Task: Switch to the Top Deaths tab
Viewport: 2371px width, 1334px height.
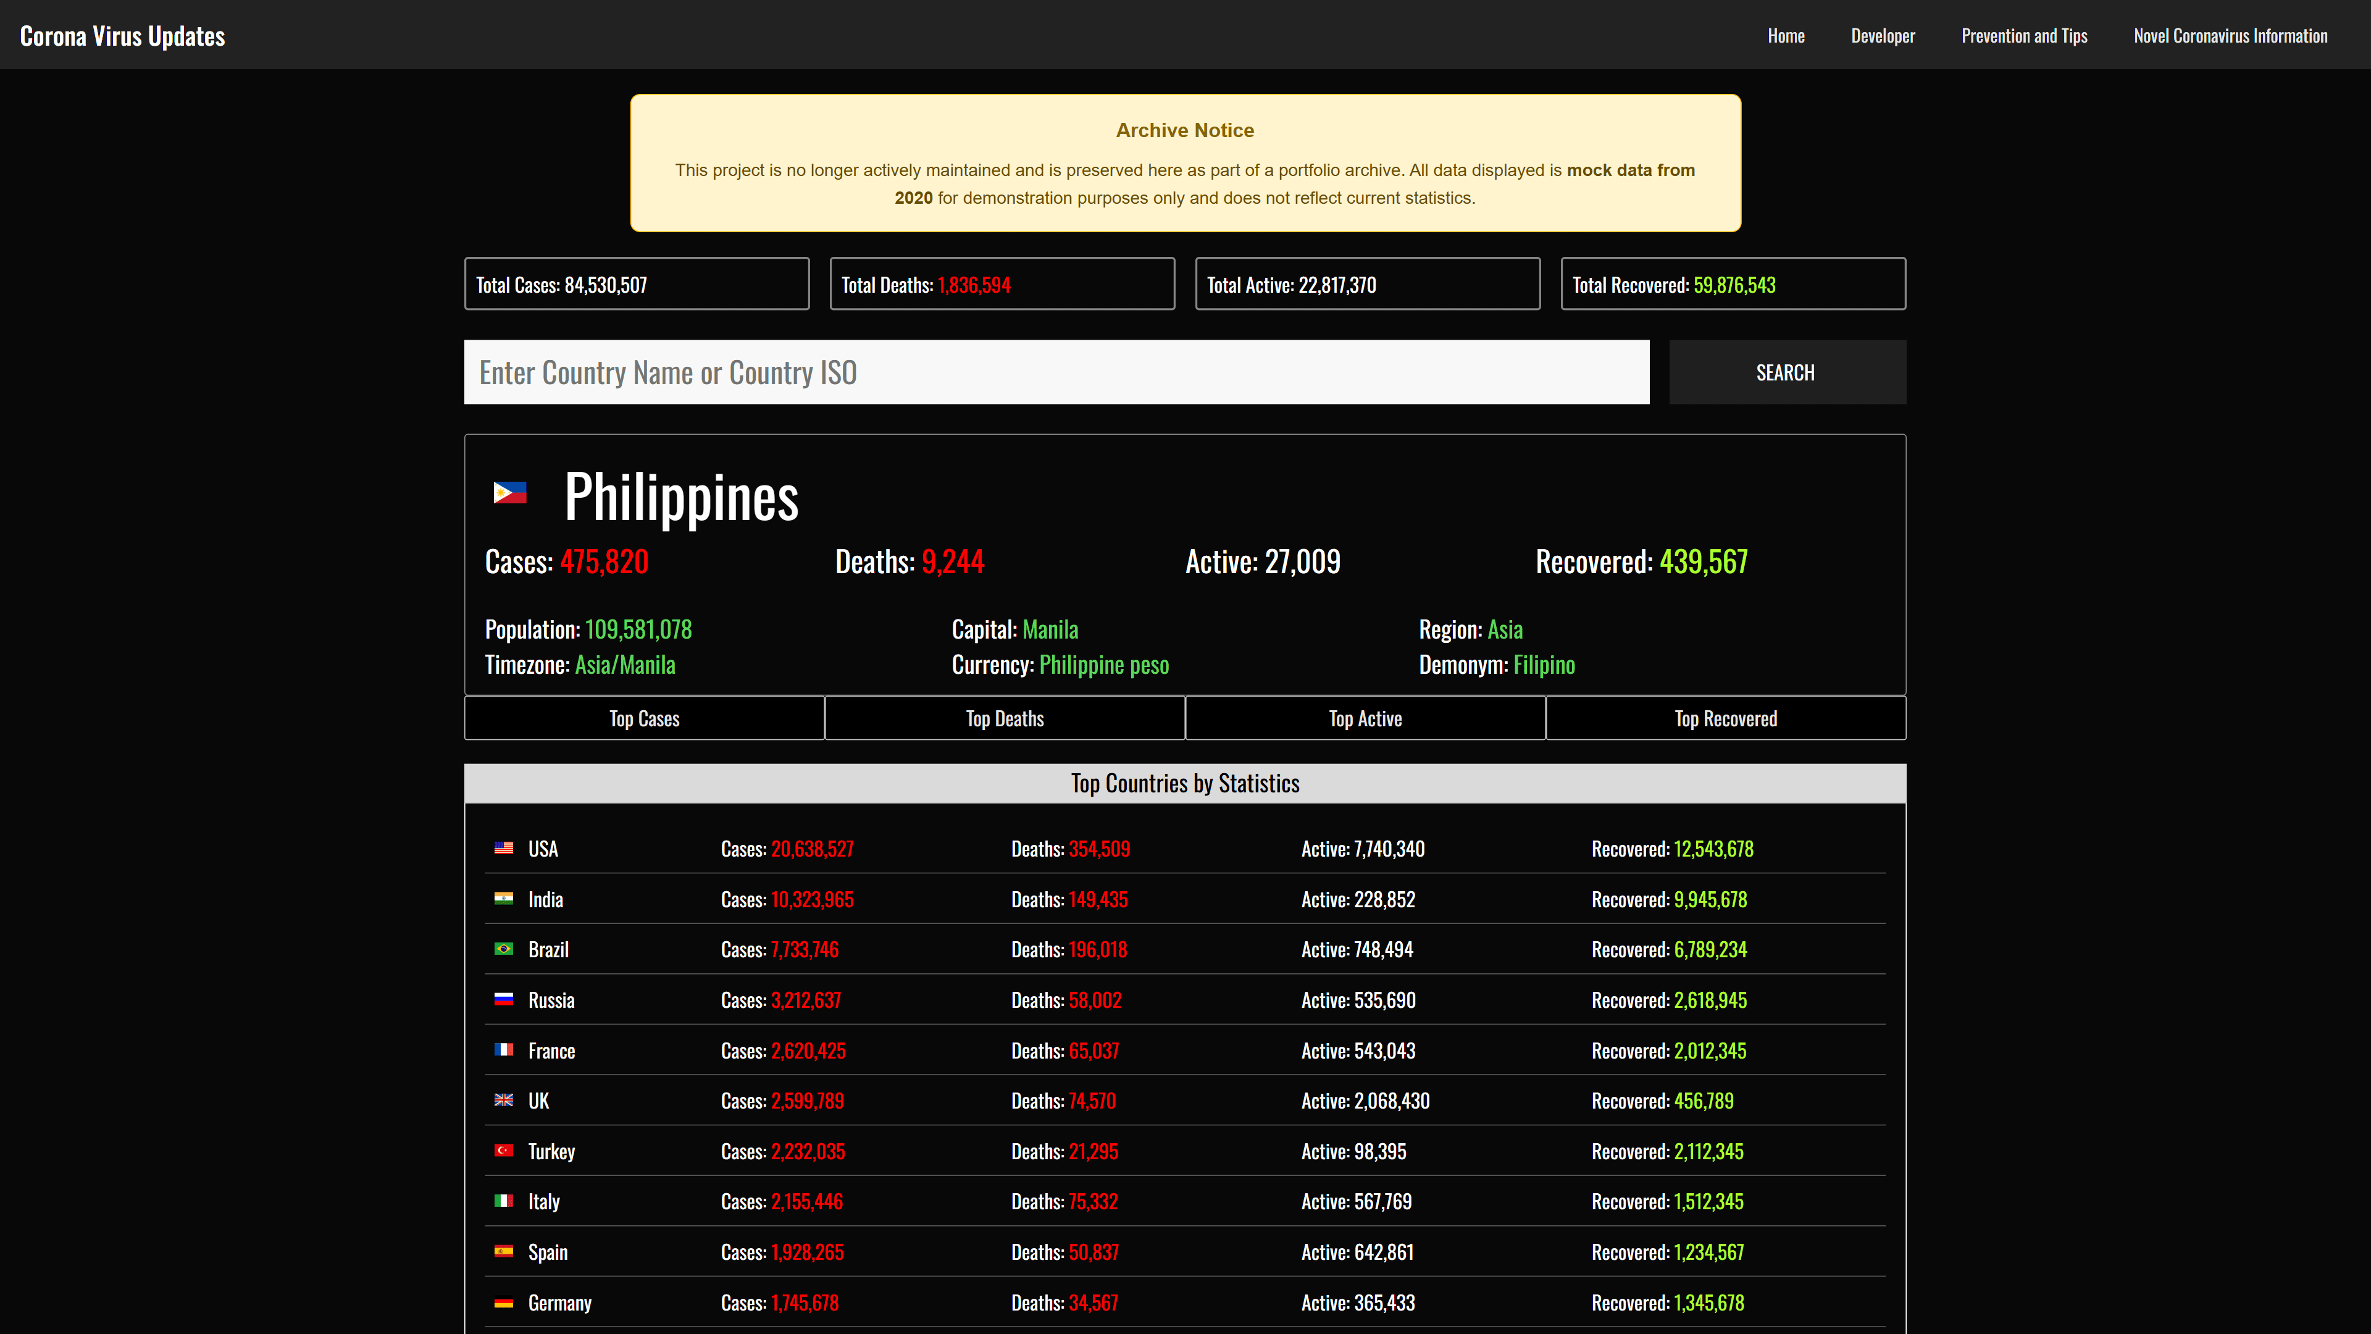Action: point(1005,718)
